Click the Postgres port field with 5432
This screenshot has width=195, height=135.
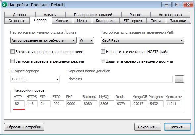[156, 104]
